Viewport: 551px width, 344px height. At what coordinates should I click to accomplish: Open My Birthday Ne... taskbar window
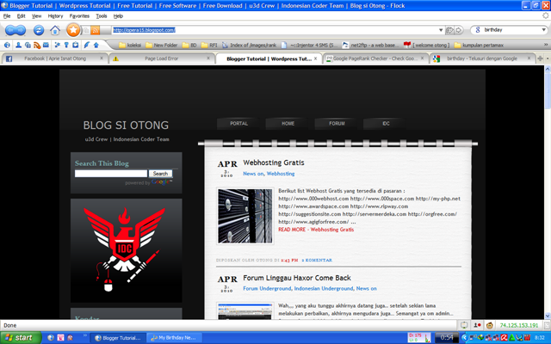pos(175,338)
